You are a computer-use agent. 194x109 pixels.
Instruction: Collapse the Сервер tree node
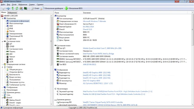2,67
